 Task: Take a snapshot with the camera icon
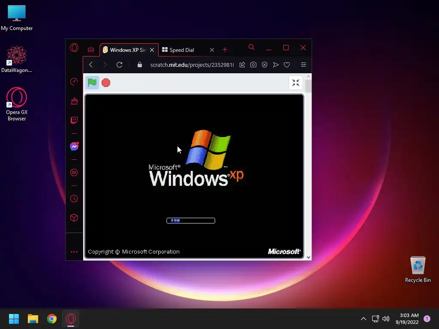coord(253,65)
